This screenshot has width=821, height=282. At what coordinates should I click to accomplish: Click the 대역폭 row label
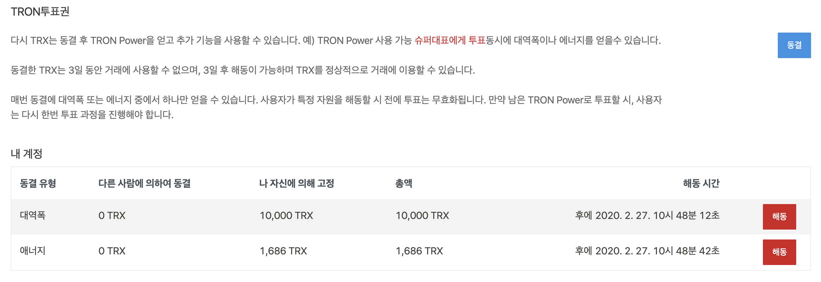[33, 215]
